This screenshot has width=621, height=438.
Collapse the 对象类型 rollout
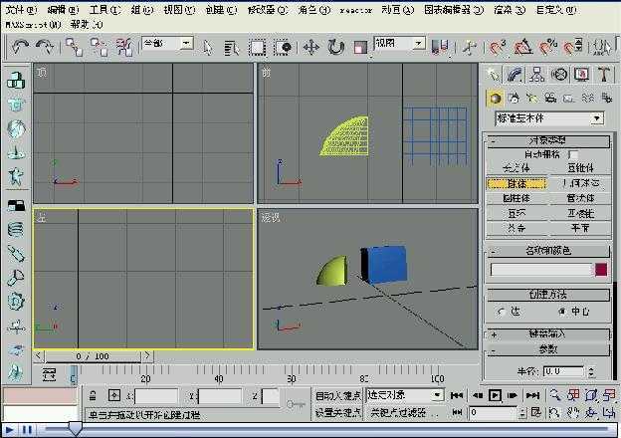click(x=548, y=141)
